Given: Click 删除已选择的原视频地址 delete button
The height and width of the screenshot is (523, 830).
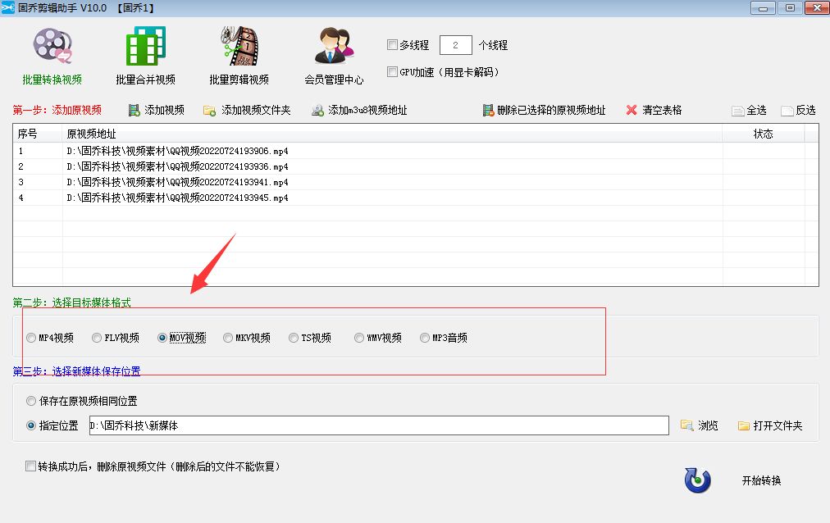Looking at the screenshot, I should pos(544,110).
